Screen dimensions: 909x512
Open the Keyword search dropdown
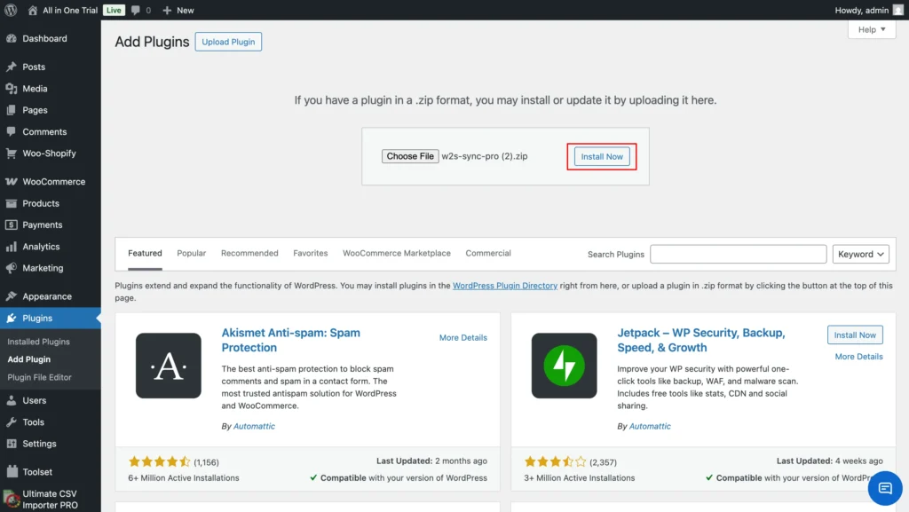[860, 253]
